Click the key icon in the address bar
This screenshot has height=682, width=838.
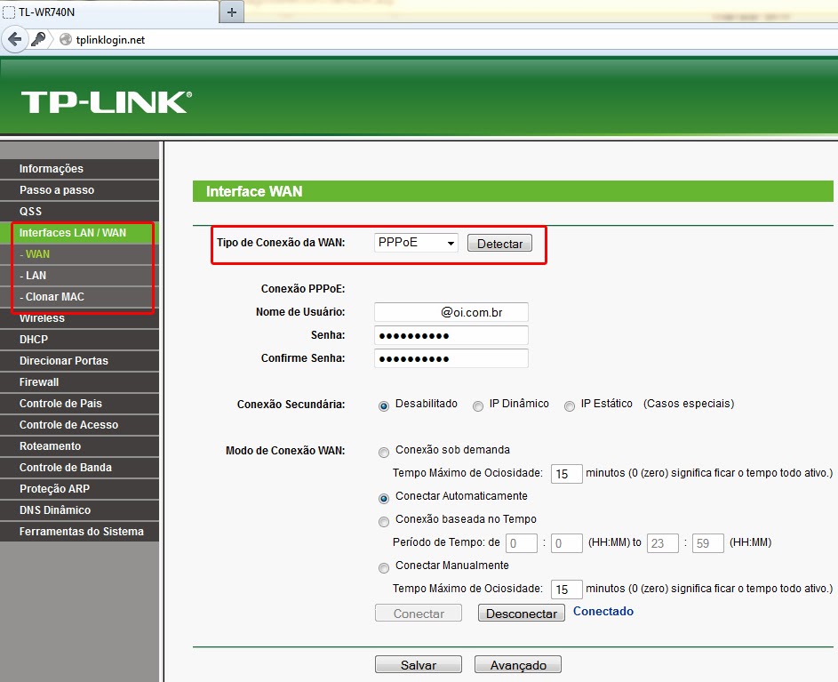click(x=41, y=39)
